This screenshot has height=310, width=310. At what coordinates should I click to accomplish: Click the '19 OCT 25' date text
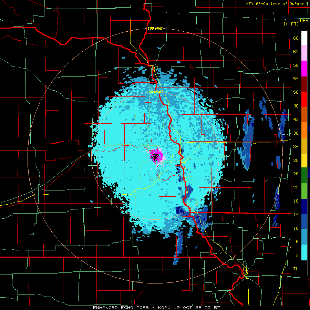188,308
